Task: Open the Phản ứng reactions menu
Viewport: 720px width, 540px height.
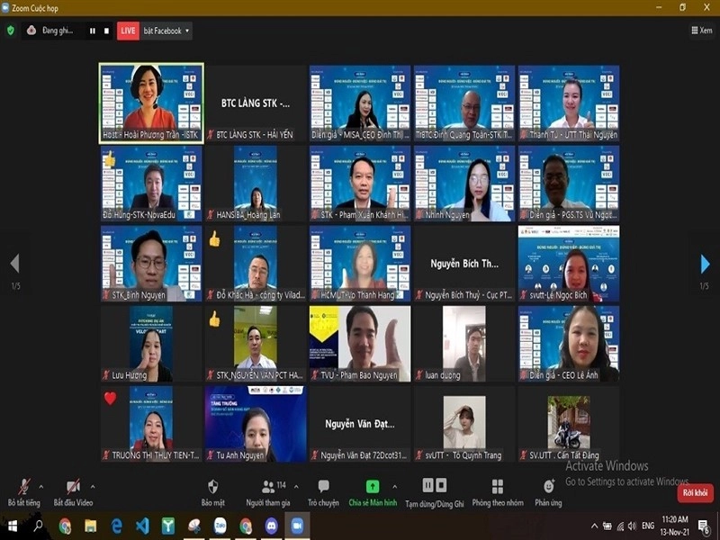Action: 548,491
